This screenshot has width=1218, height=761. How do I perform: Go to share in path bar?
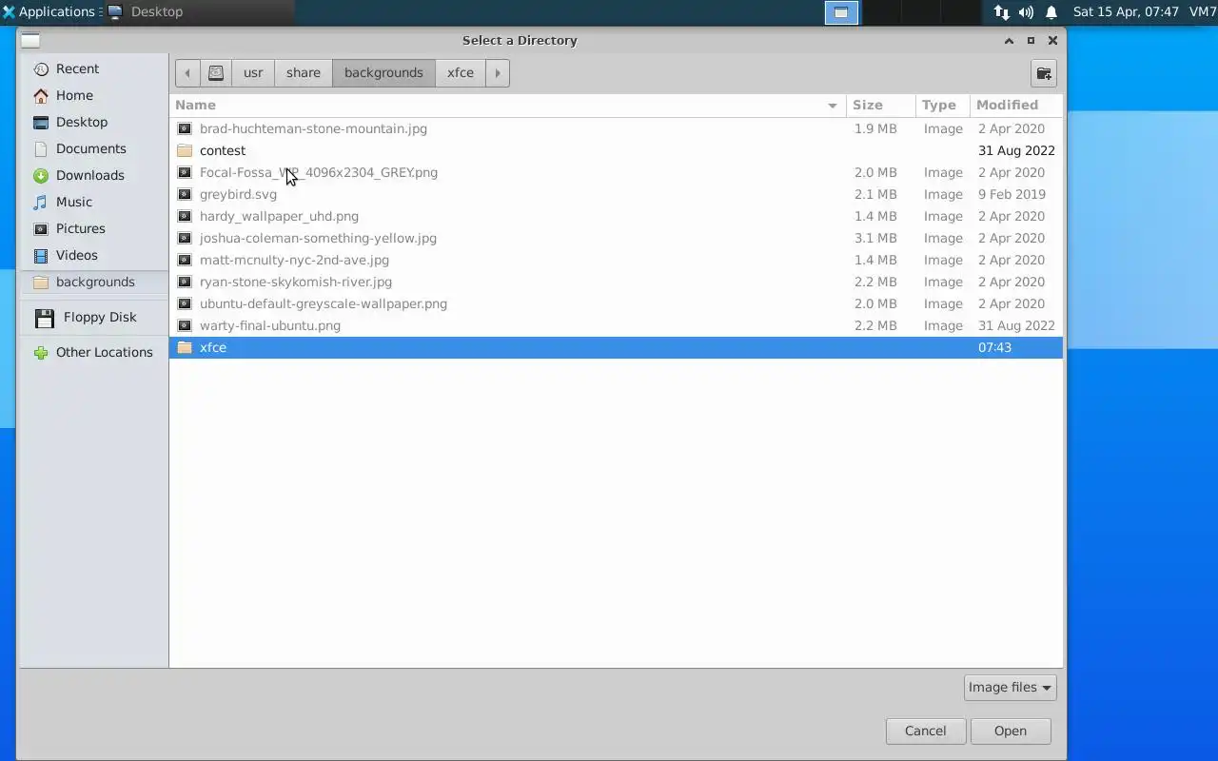click(x=304, y=73)
